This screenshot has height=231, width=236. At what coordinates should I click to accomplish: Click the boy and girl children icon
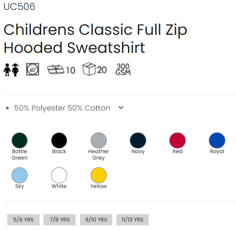click(x=11, y=70)
